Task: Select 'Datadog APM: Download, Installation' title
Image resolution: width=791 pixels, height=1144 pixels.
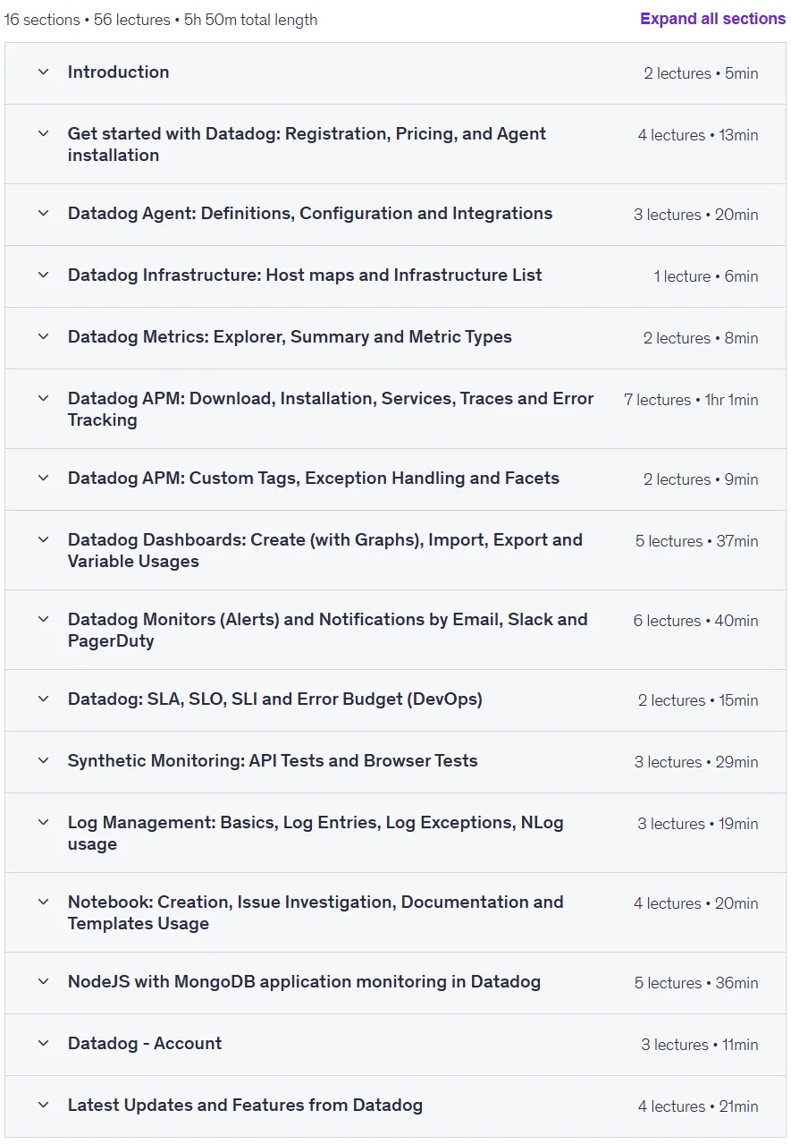Action: tap(331, 409)
